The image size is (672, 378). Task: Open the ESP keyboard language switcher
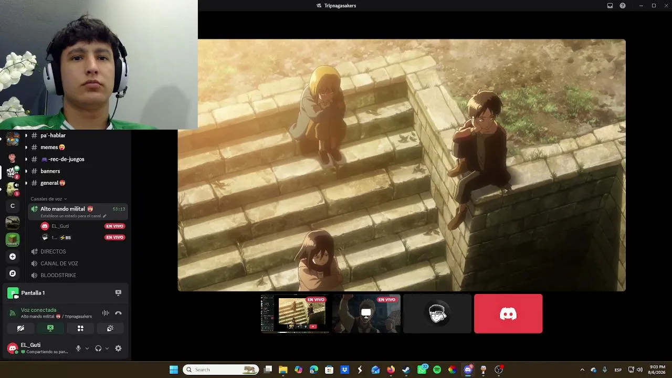pyautogui.click(x=618, y=370)
